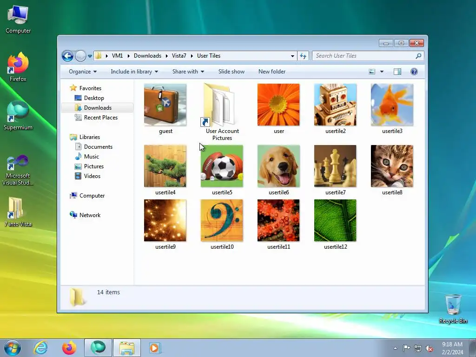Select the usertile8 kitten image
Screen dimensions: 476x357
coord(392,166)
